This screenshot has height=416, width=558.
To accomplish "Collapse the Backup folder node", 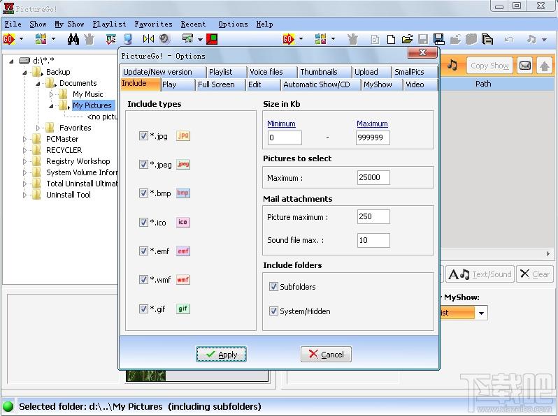I will [24, 72].
